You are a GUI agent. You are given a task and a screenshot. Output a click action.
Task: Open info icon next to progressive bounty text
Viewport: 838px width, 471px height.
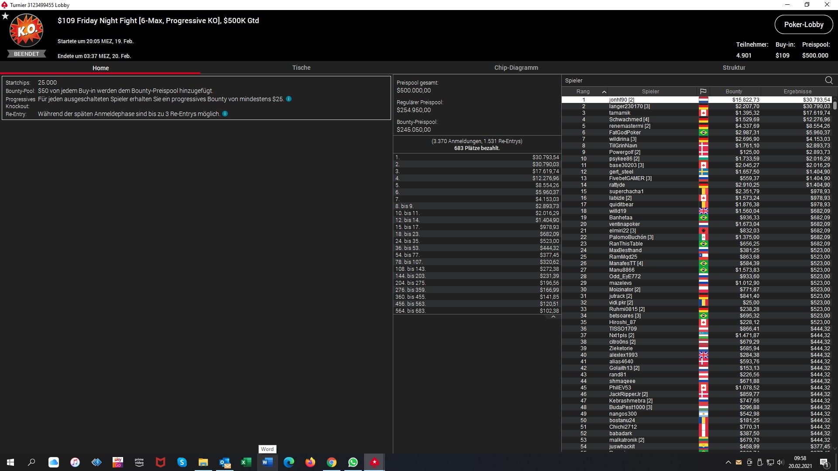coord(288,99)
